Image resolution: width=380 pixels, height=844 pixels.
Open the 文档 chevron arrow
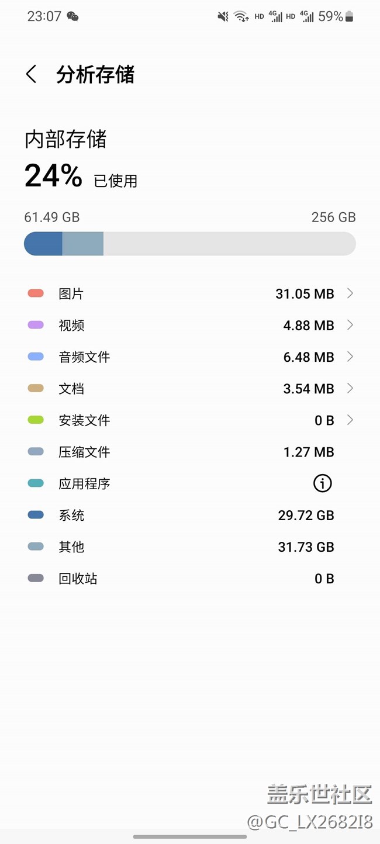(x=350, y=388)
